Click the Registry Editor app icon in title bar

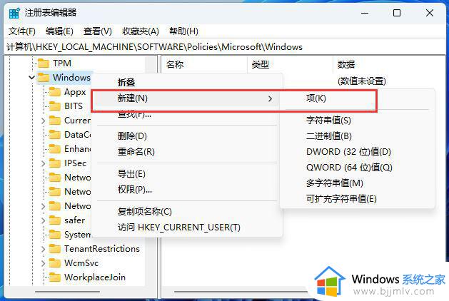[x=14, y=13]
